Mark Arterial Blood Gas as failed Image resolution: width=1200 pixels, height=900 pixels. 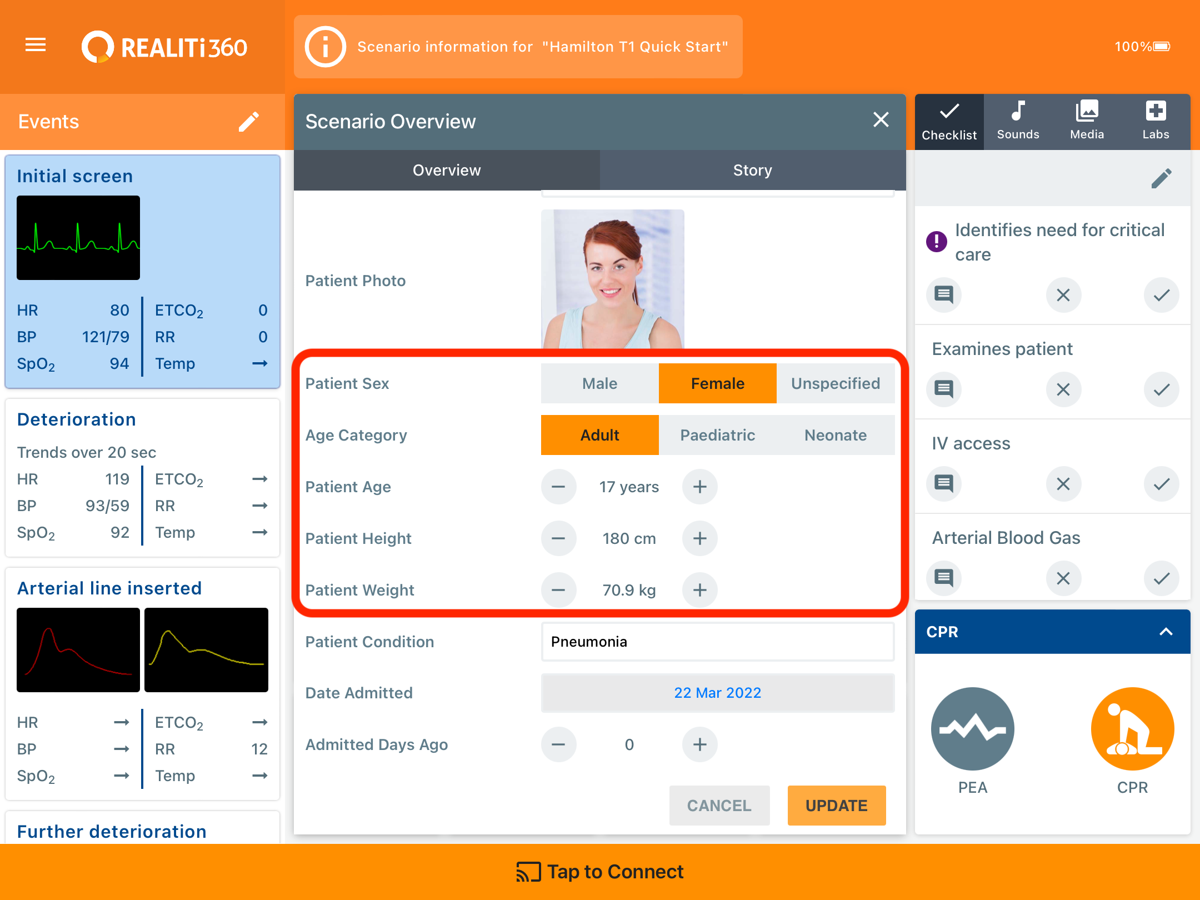tap(1063, 578)
